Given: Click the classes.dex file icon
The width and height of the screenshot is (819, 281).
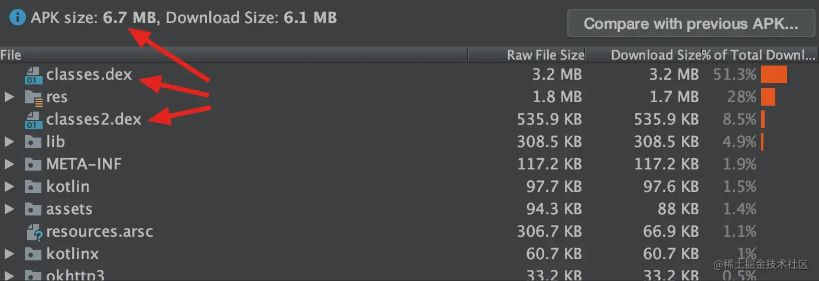Looking at the screenshot, I should (x=33, y=75).
